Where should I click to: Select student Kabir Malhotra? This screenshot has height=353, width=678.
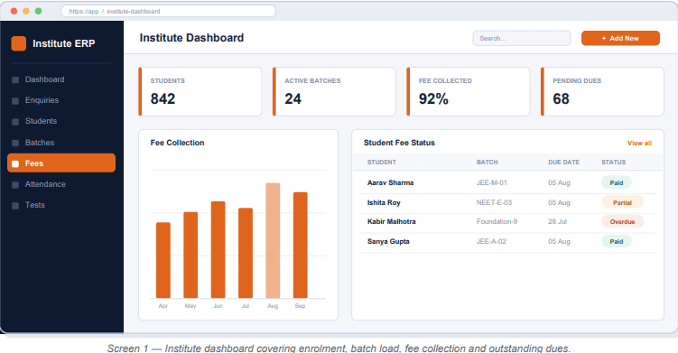[391, 221]
